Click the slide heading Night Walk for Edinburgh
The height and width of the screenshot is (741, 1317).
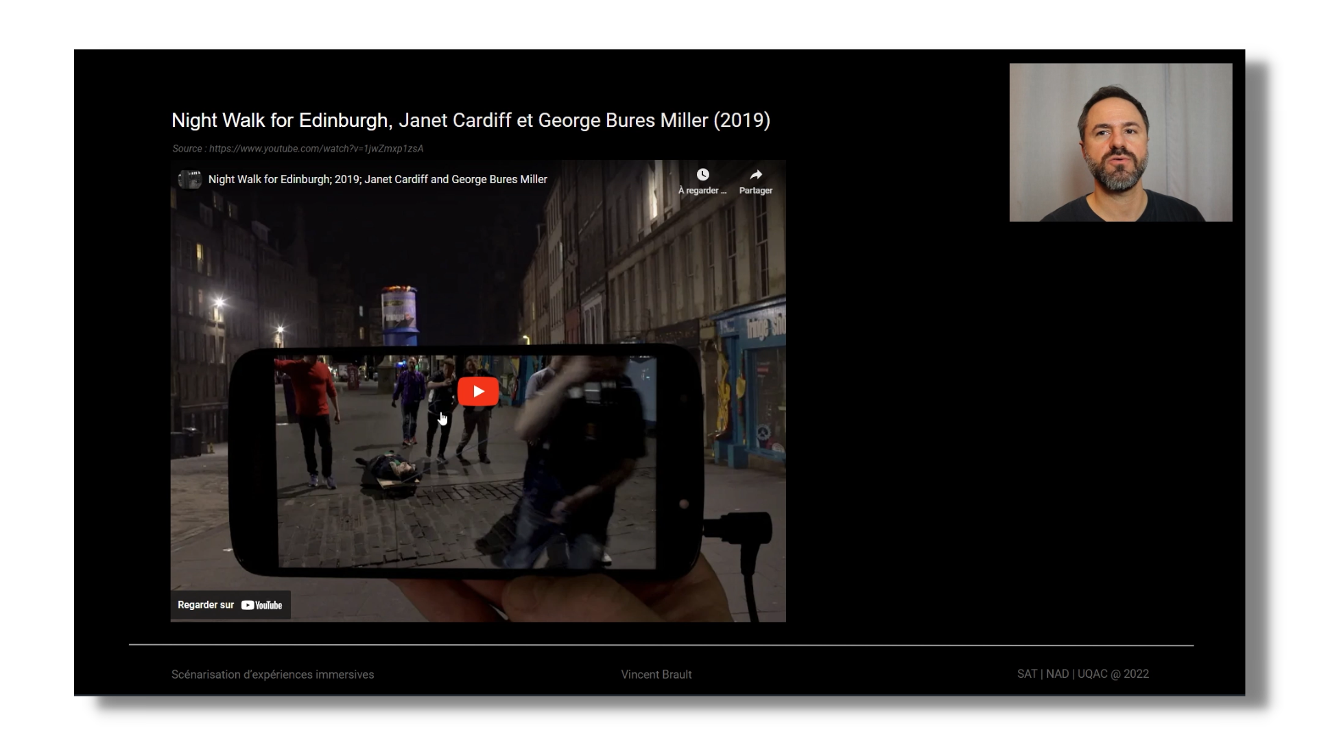471,120
